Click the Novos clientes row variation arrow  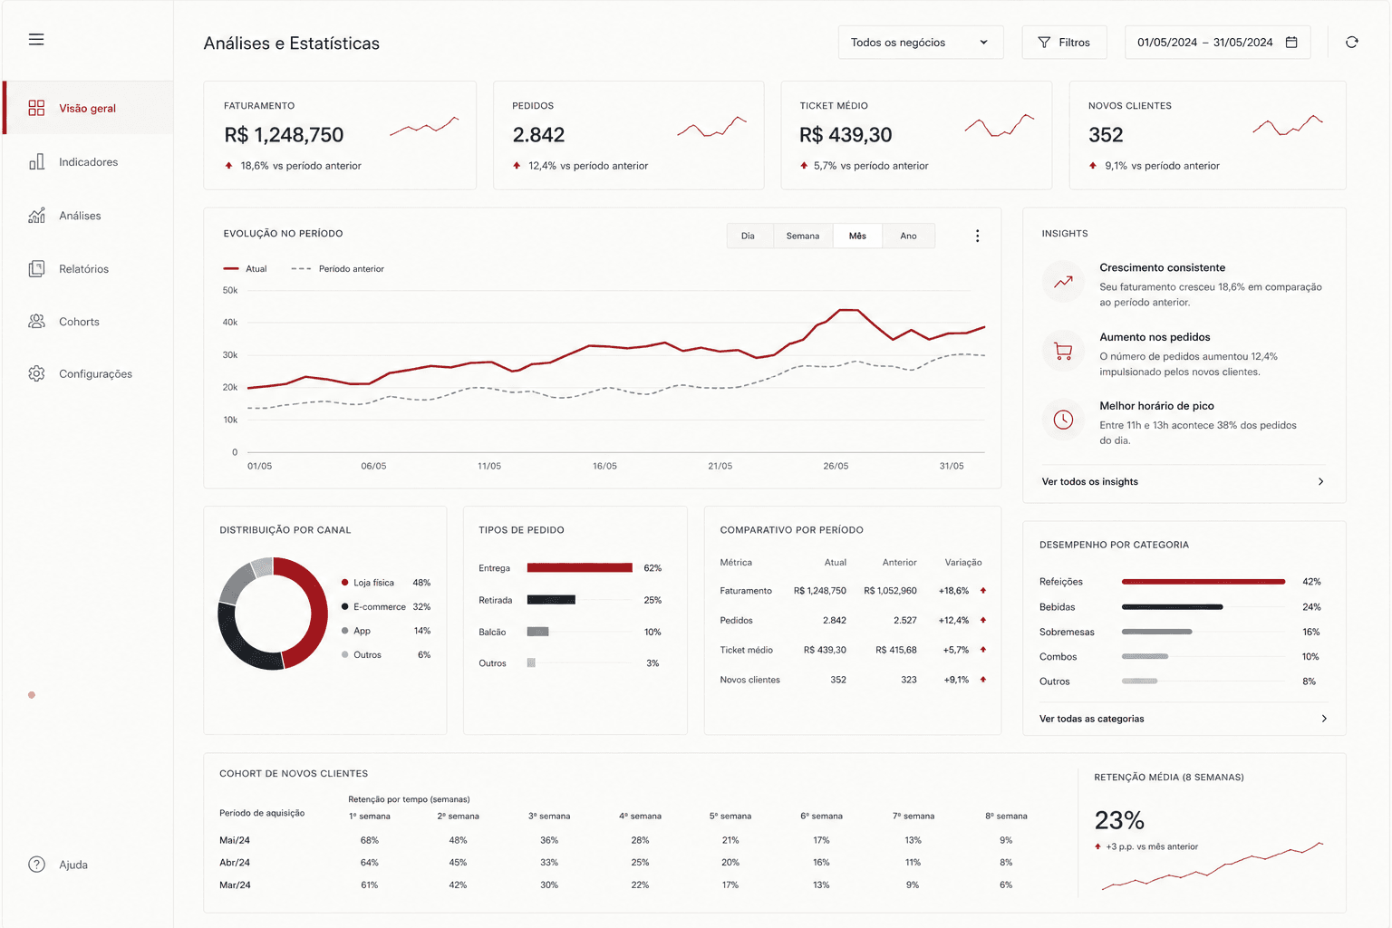click(x=983, y=680)
